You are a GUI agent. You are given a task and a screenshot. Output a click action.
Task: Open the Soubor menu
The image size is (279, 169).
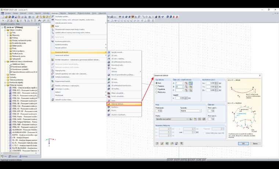tap(8, 13)
